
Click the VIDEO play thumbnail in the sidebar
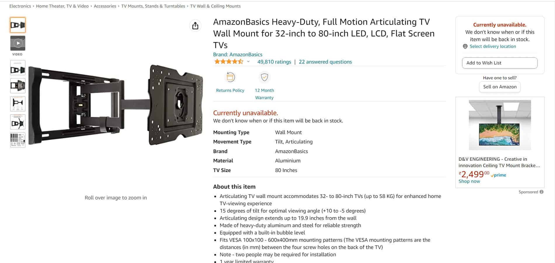(x=18, y=43)
